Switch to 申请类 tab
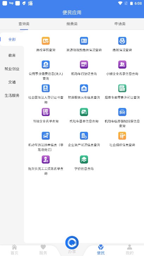This screenshot has width=144, height=256. pyautogui.click(x=120, y=24)
